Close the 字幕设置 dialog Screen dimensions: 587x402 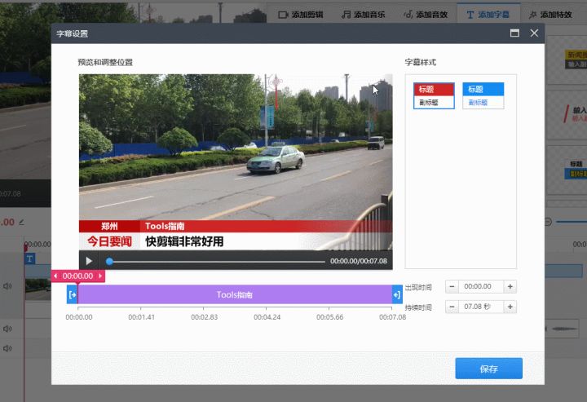(534, 33)
